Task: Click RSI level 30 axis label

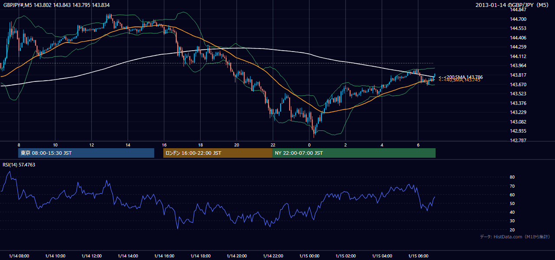Action: click(x=512, y=221)
